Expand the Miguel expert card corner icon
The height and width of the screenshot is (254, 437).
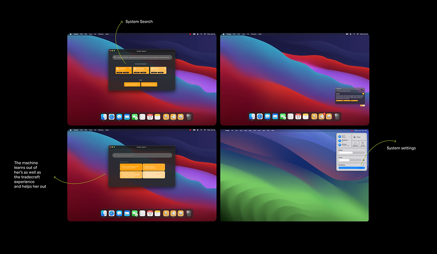[165, 68]
